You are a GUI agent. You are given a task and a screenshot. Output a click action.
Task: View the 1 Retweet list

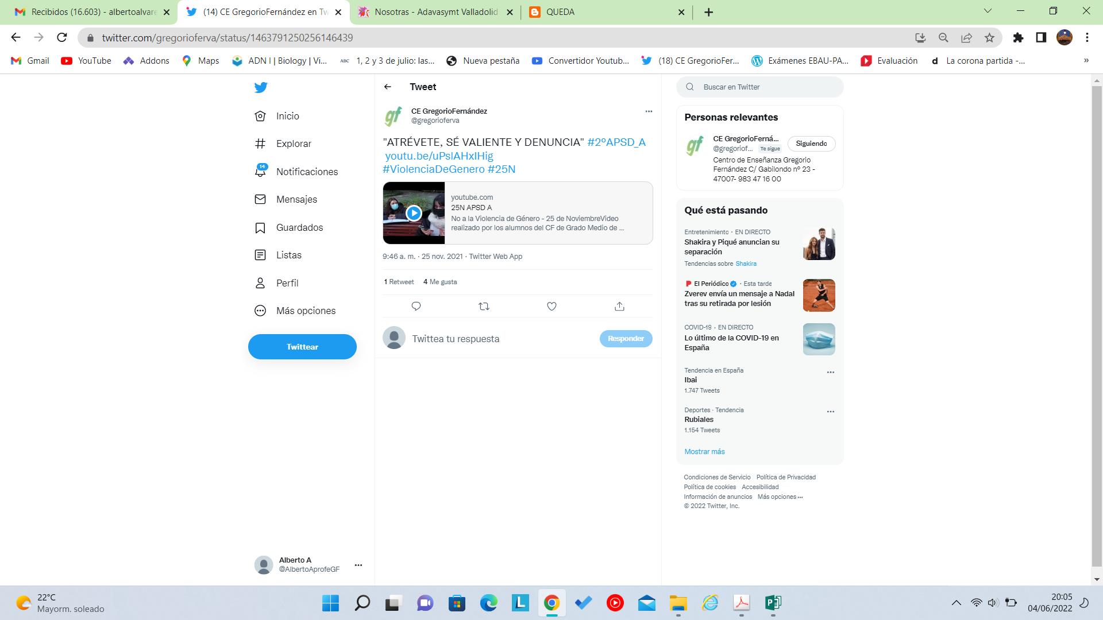pyautogui.click(x=399, y=282)
